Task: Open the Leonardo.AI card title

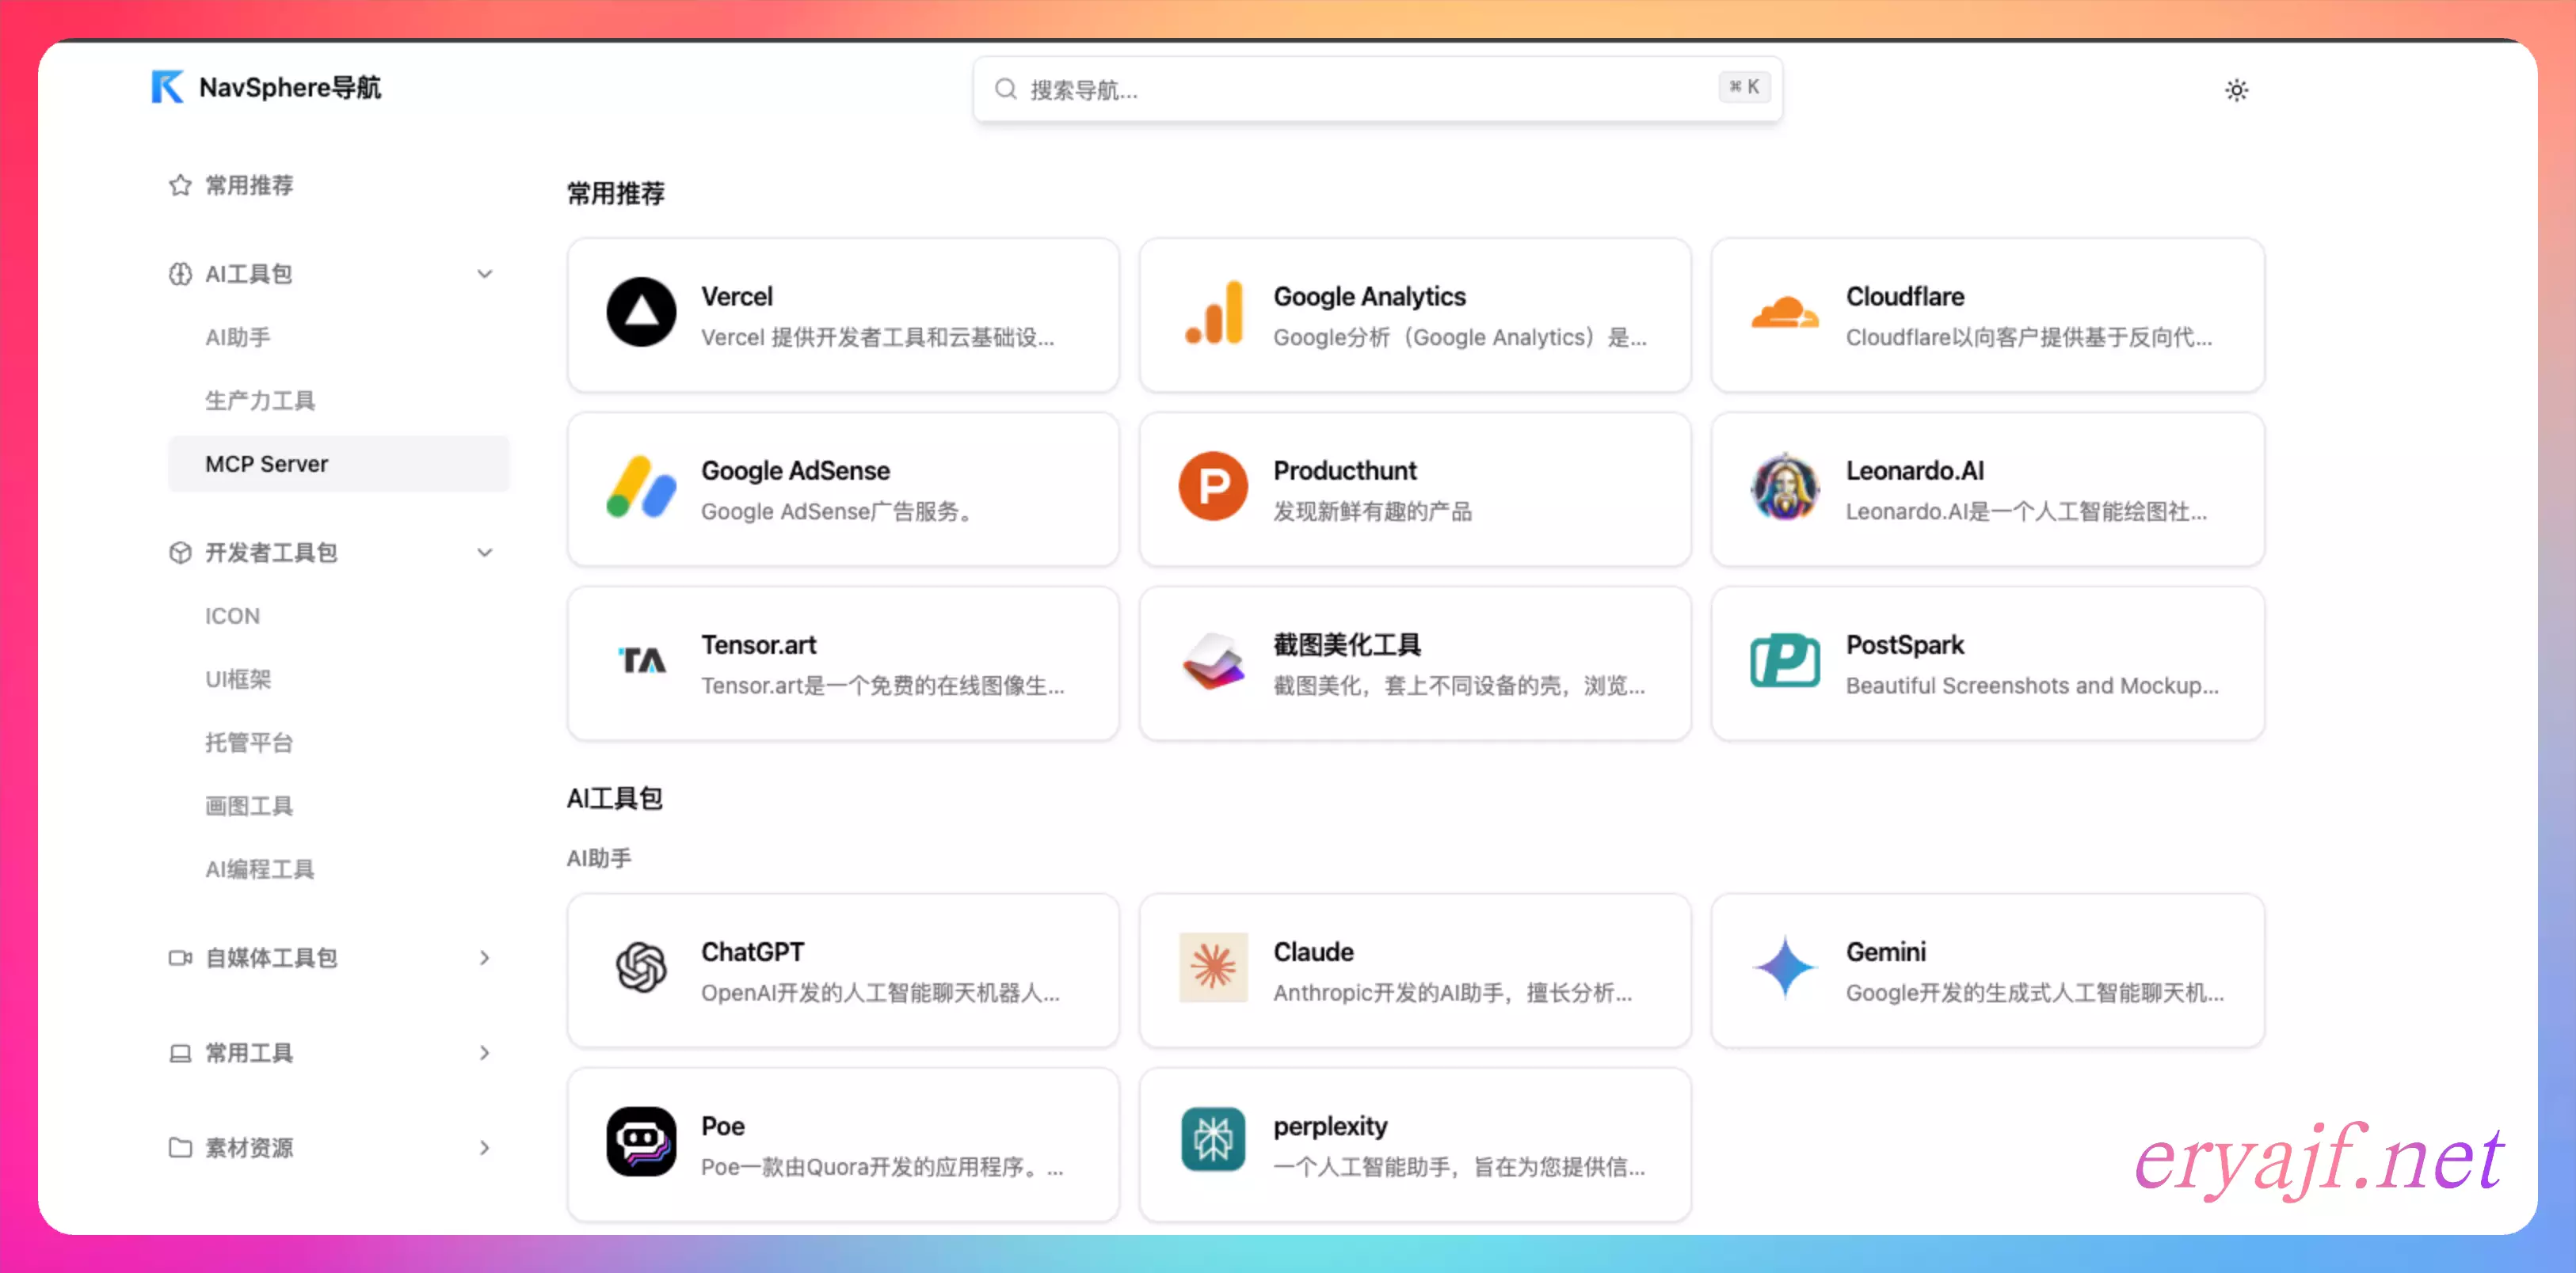Action: (x=1914, y=470)
